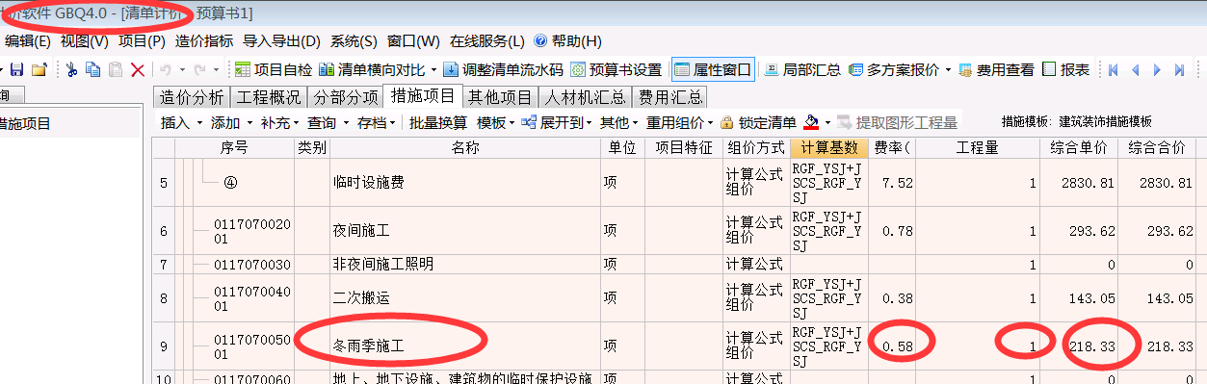Delete item with the red X icon

point(138,70)
